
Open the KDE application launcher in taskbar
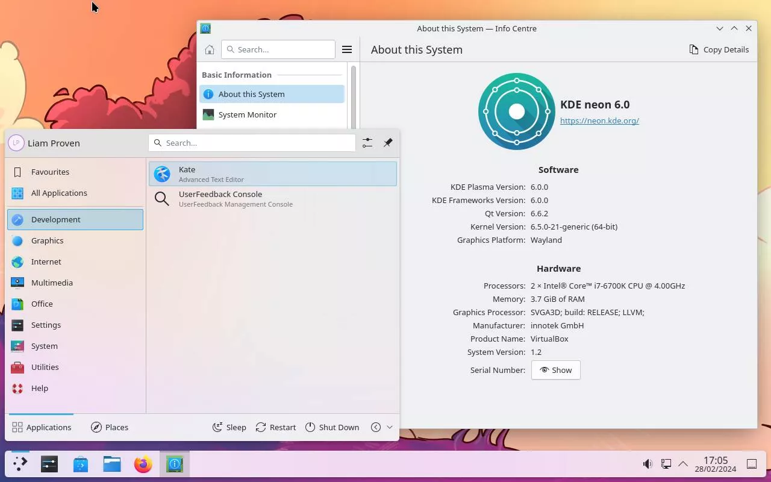(x=20, y=464)
